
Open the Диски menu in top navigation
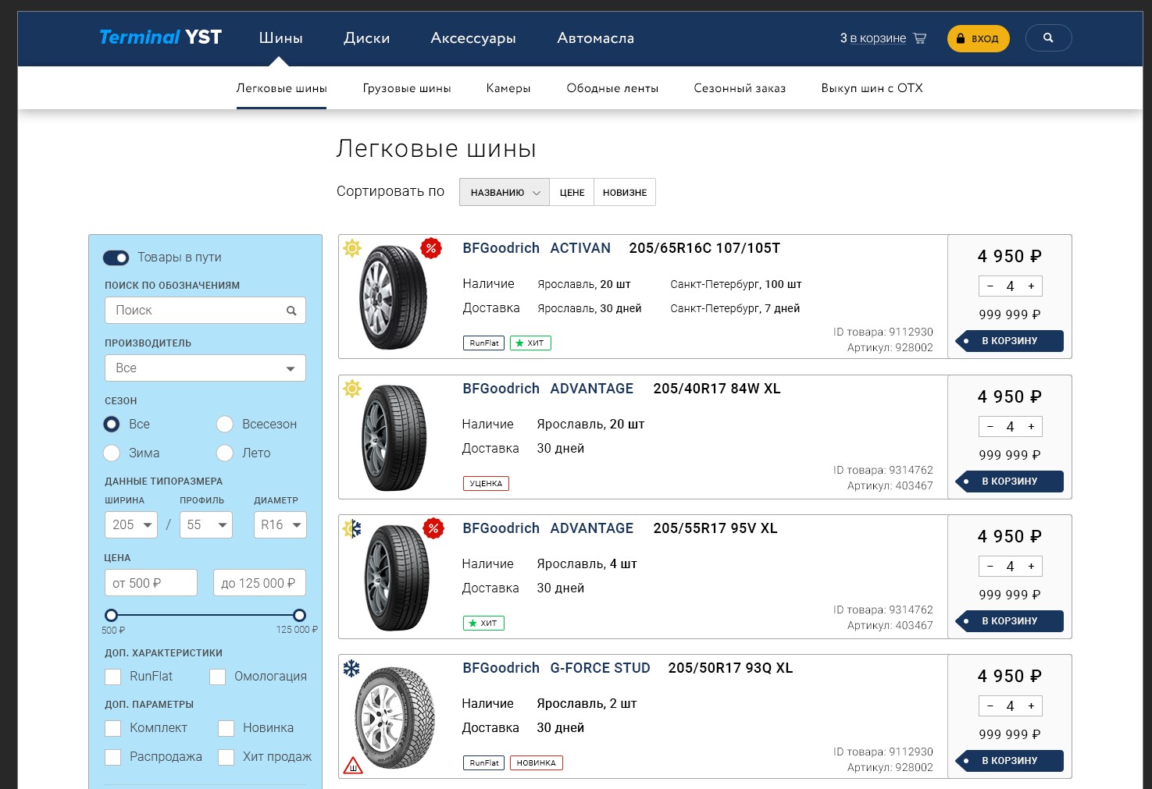(x=367, y=38)
